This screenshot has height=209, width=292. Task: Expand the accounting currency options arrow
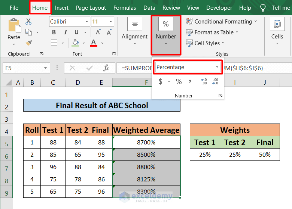(x=169, y=81)
